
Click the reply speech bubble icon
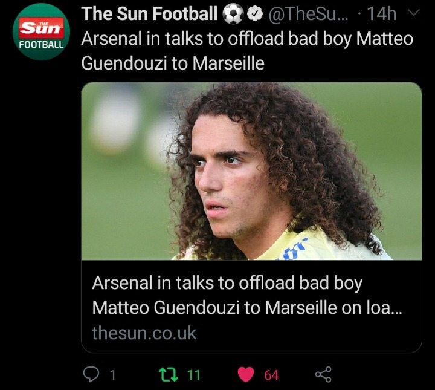(x=91, y=375)
